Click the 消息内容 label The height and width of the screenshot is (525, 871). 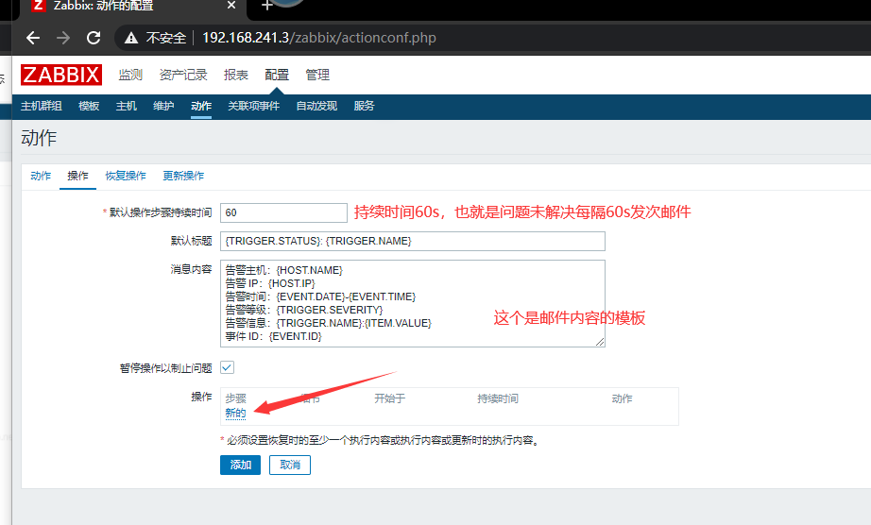191,269
